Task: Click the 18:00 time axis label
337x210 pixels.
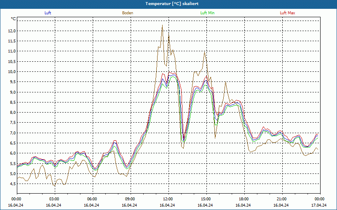Action: 243,199
